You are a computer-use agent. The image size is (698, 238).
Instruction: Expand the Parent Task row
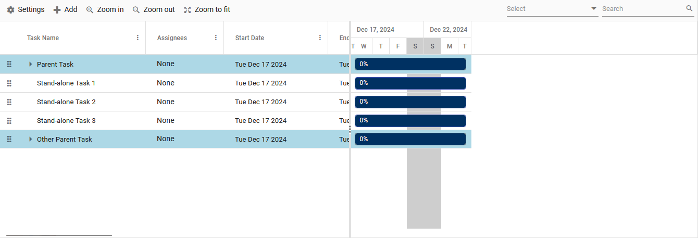click(x=30, y=64)
